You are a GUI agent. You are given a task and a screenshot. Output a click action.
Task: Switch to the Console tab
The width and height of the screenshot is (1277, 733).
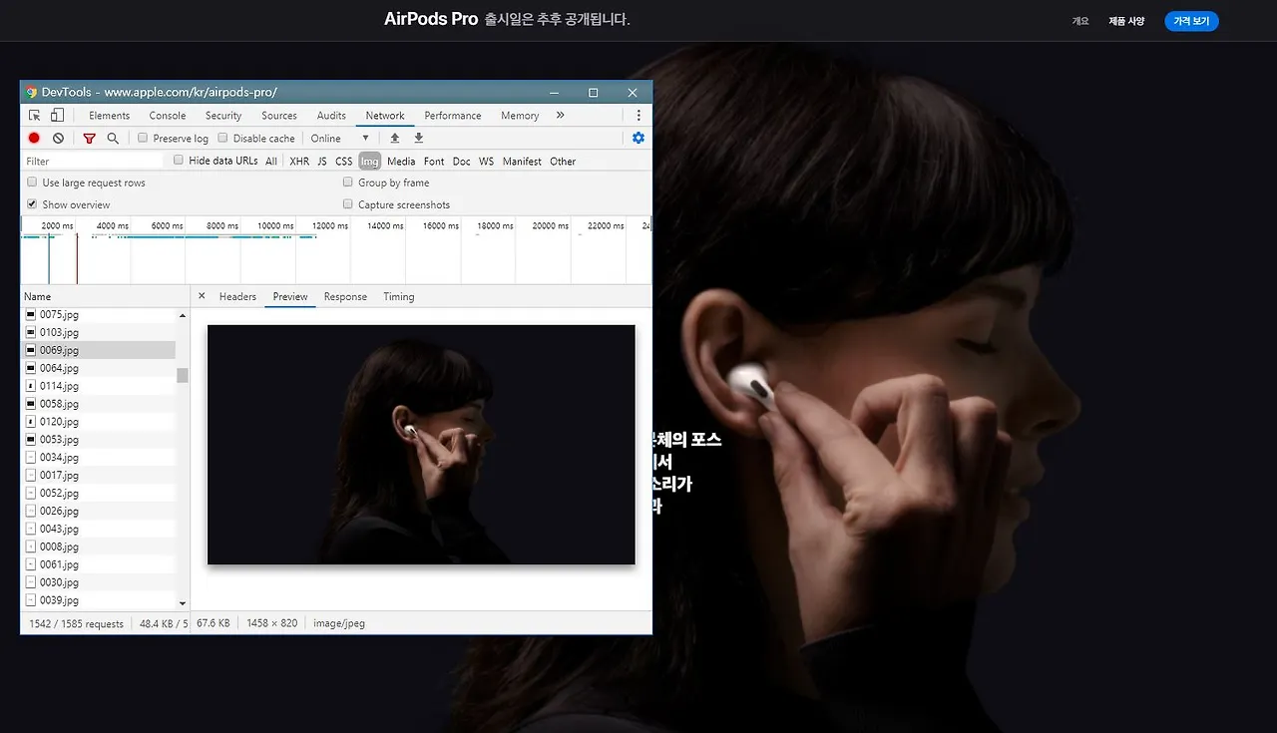point(168,116)
